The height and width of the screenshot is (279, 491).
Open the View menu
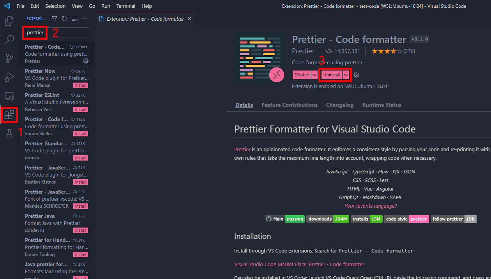77,6
